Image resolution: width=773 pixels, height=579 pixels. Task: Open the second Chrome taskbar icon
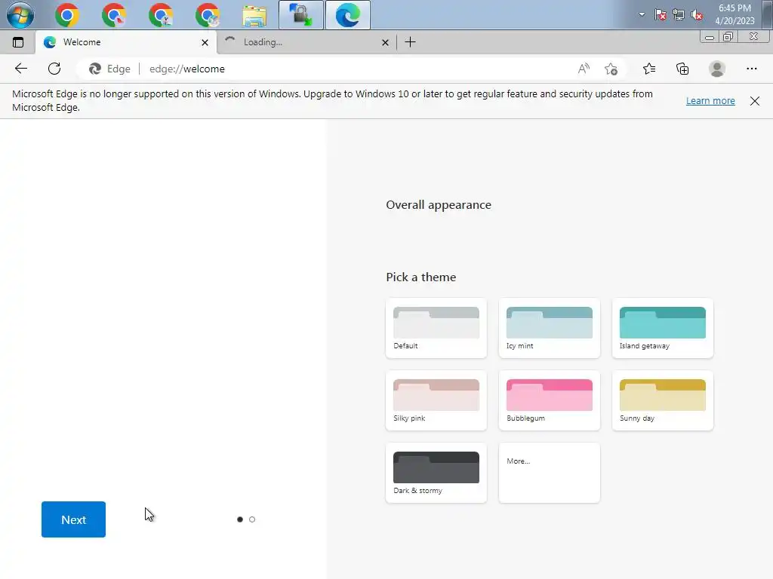(x=114, y=15)
